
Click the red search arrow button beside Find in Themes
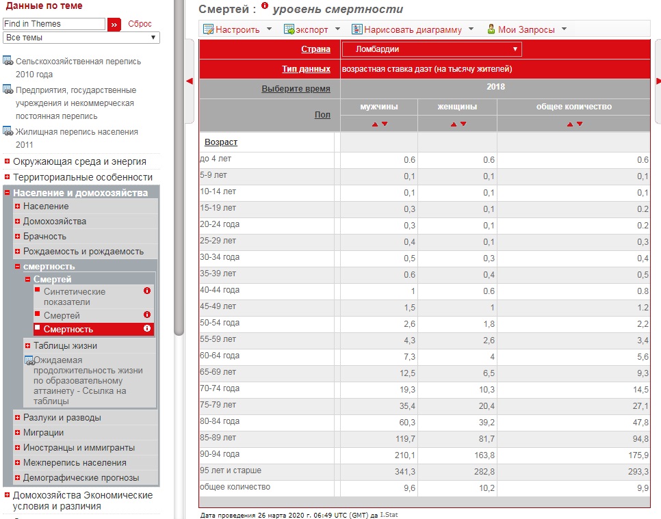114,25
